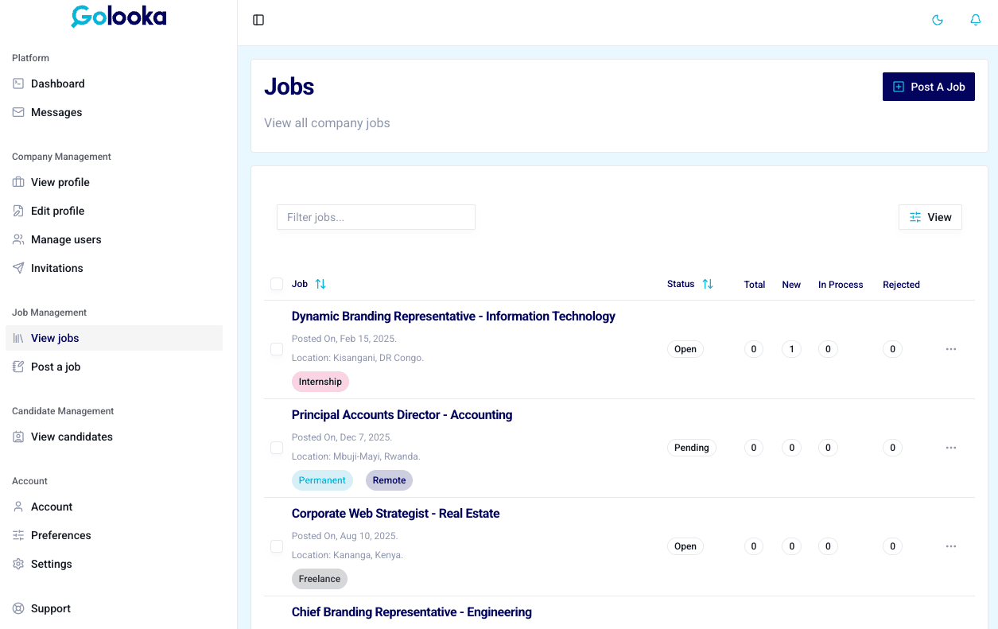The height and width of the screenshot is (629, 998).
Task: Open the notifications bell
Action: [x=976, y=20]
